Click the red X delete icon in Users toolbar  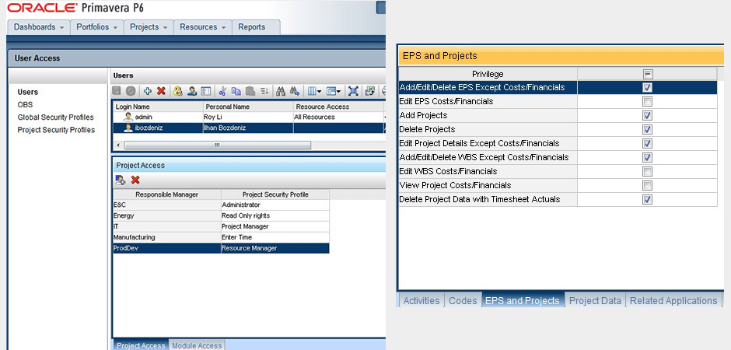(161, 91)
